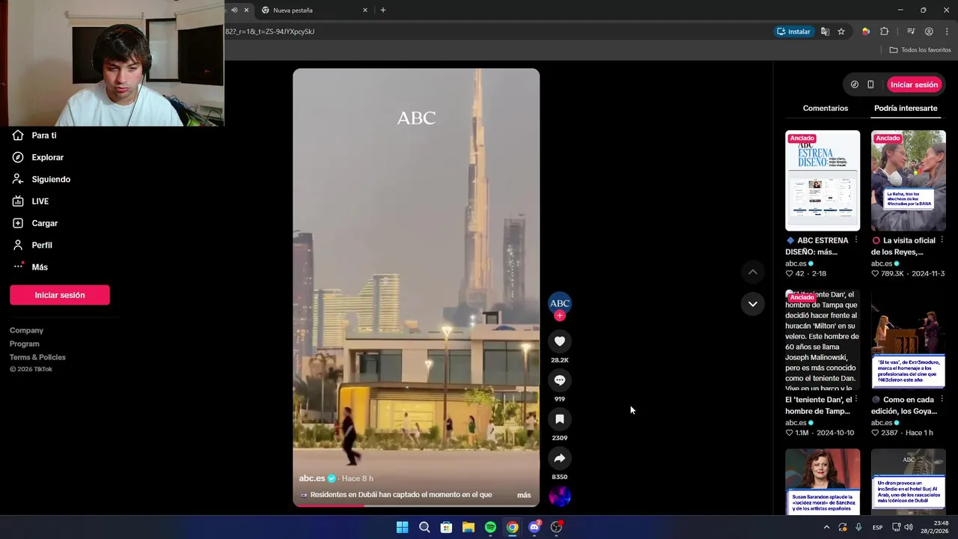
Task: Open the teniente Dan video thumbnail
Action: [823, 340]
